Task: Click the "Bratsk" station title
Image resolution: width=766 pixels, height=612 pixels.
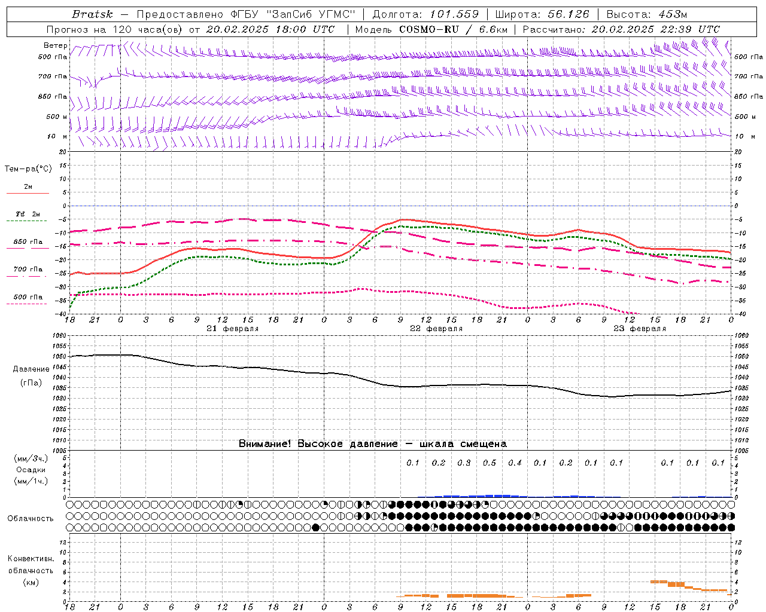Action: (92, 14)
